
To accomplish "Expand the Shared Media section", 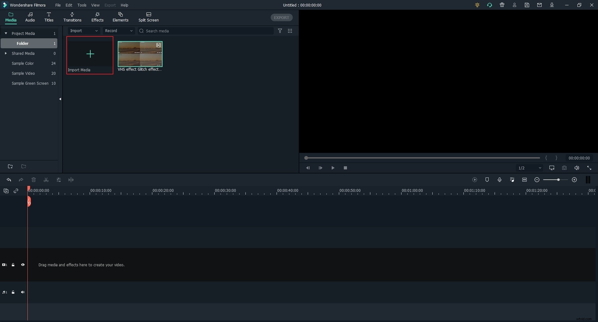I will pyautogui.click(x=6, y=53).
